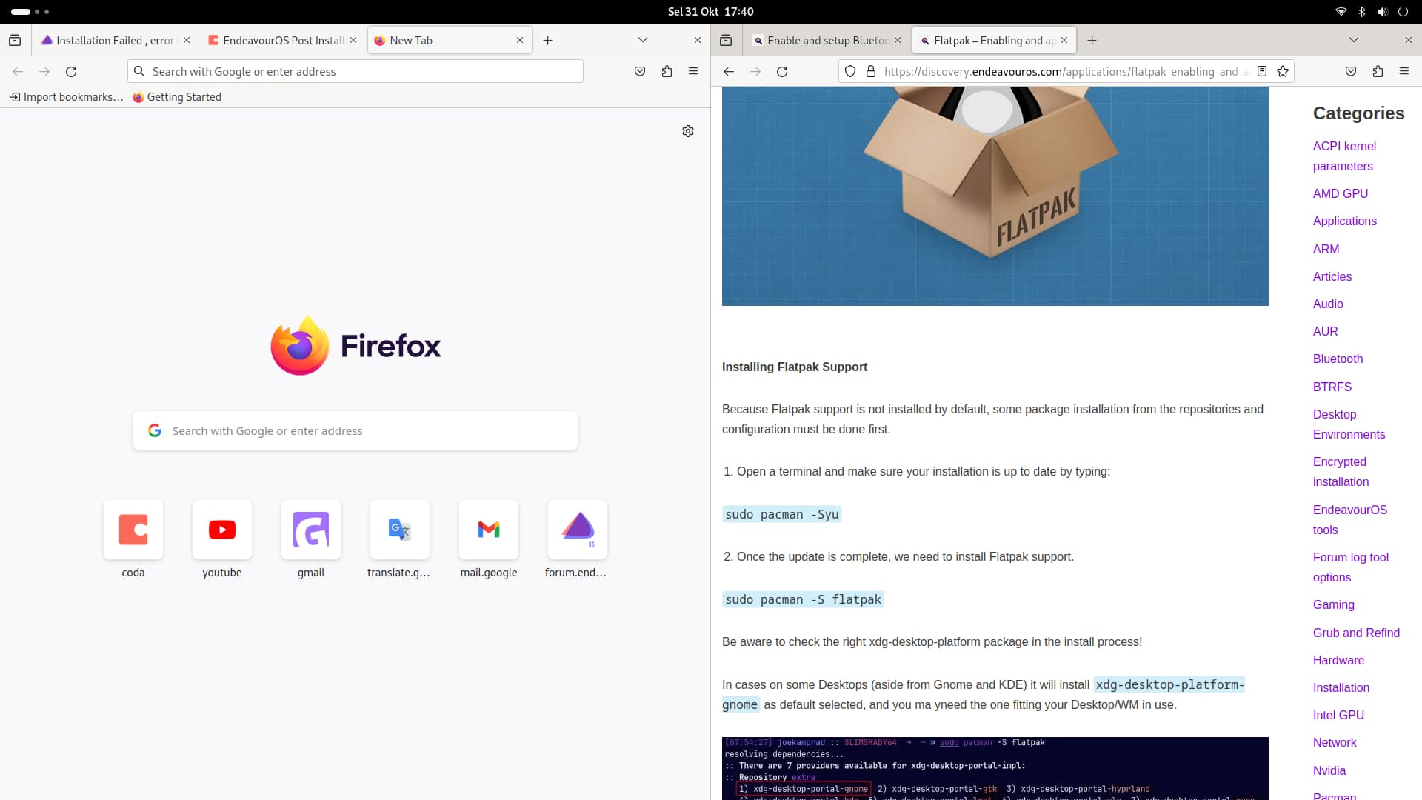Open forum.endeavouros shortcut tile

click(x=578, y=539)
